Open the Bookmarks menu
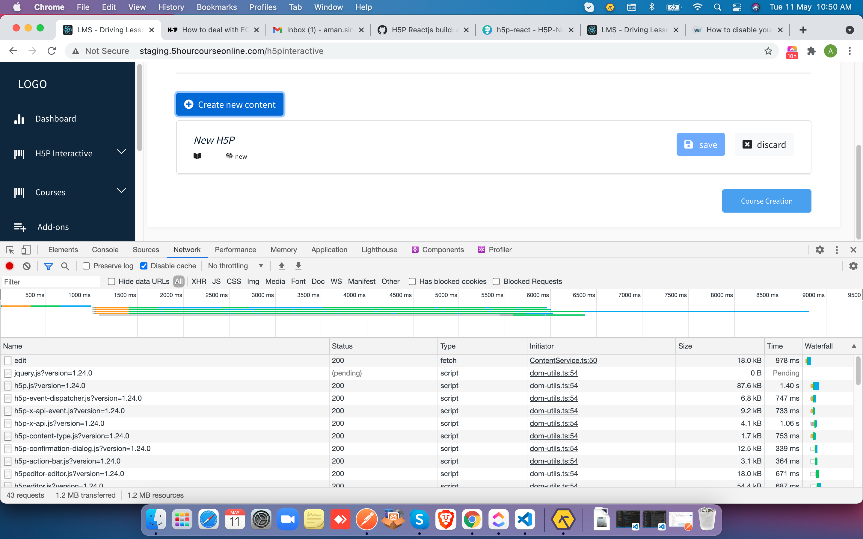Viewport: 863px width, 539px height. [216, 7]
